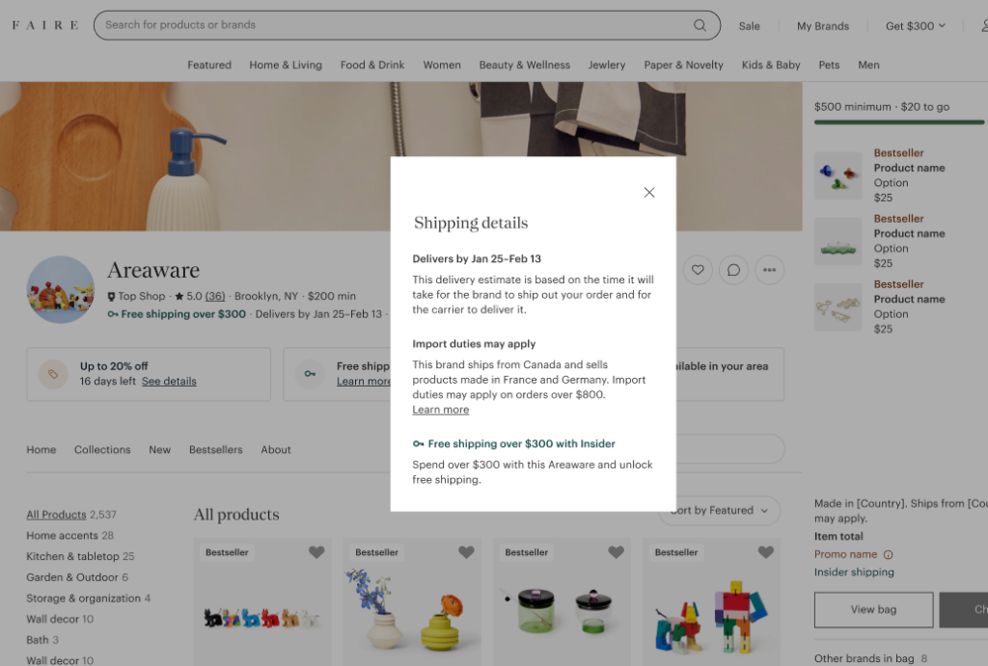Close the Shipping details dialog
988x666 pixels.
(649, 193)
